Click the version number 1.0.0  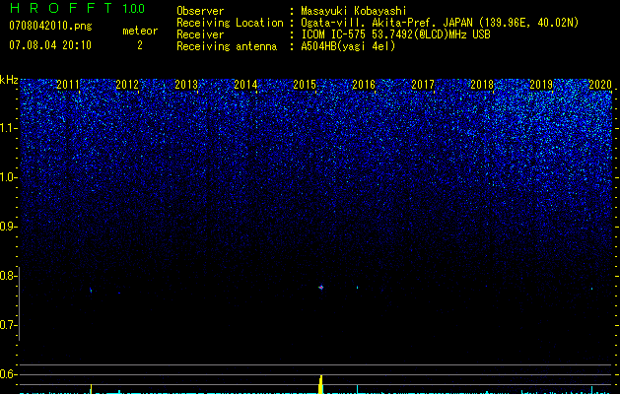click(134, 8)
